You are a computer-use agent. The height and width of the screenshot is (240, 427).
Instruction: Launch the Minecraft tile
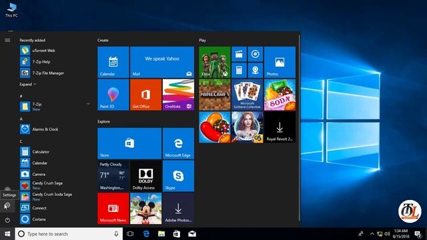coord(215,95)
